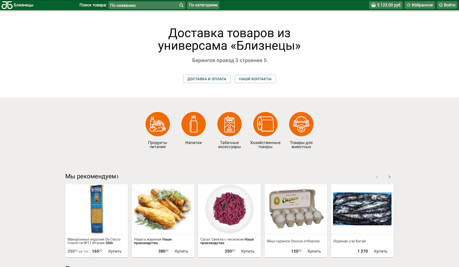Viewport: 459px width, 267px height.
Task: Buy Ледяная с/м Китай via Купить
Action: [381, 251]
